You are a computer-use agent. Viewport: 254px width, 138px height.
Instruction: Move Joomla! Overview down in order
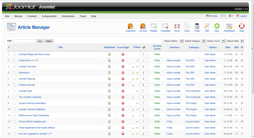[137, 67]
